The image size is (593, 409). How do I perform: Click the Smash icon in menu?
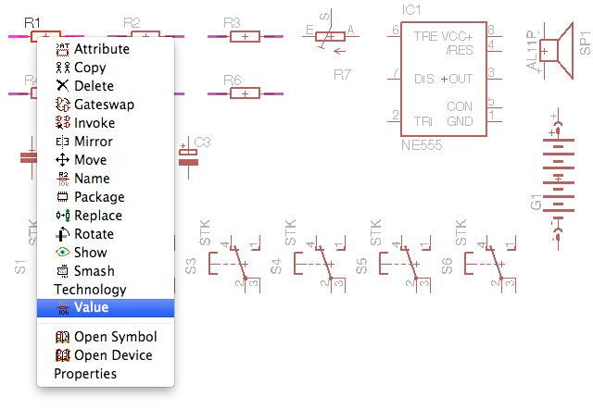[63, 271]
